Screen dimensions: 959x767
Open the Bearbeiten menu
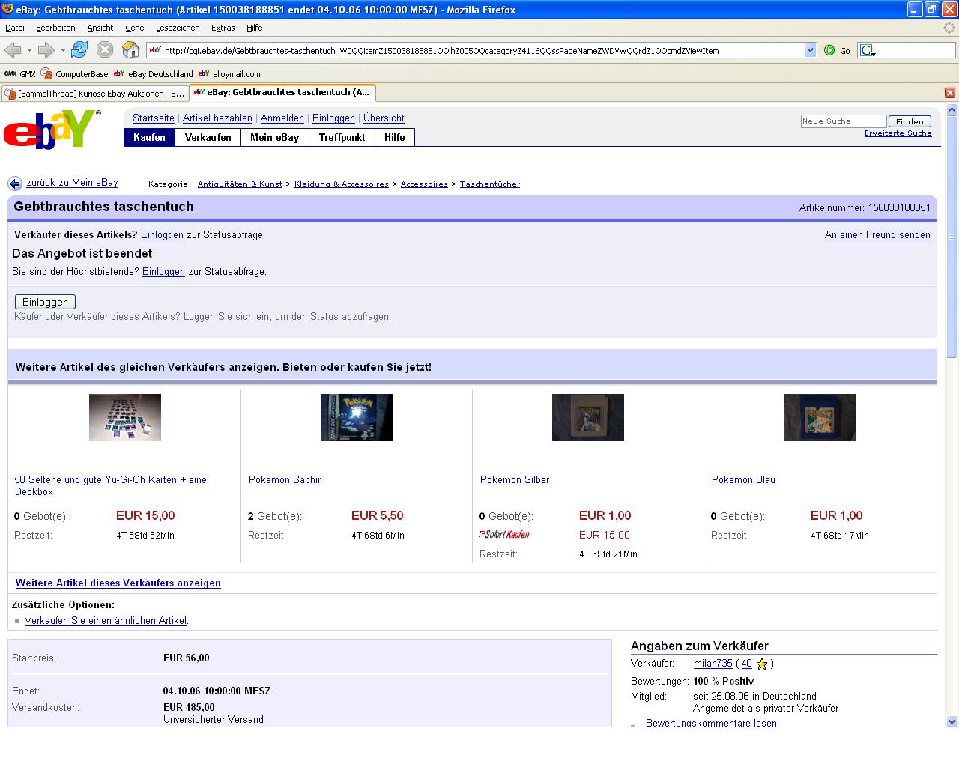tap(55, 28)
